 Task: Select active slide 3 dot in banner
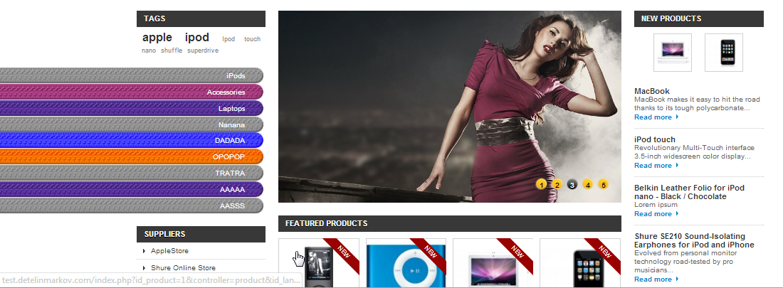[572, 185]
